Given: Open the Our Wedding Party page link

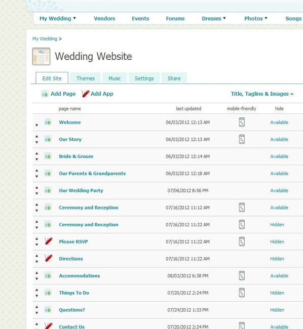Looking at the screenshot, I should (x=81, y=190).
